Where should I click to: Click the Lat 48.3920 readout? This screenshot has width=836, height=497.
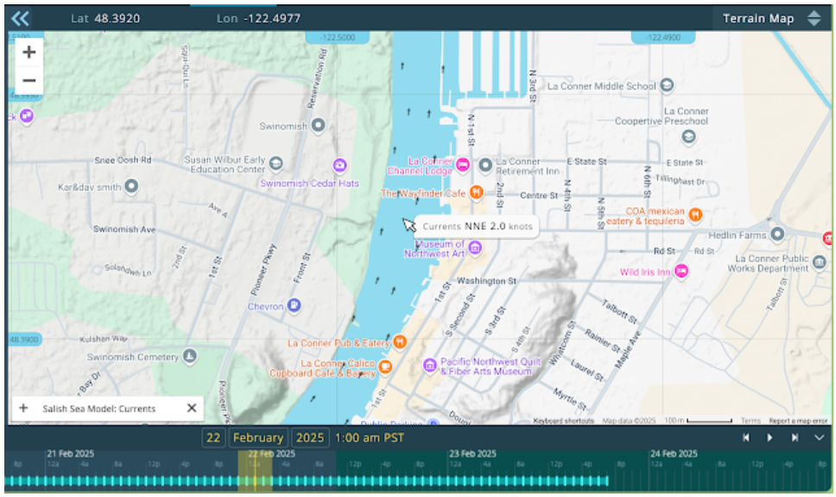105,19
